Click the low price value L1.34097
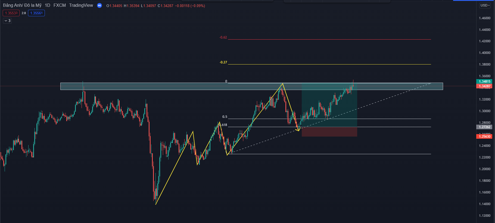495x223 pixels. coord(148,6)
